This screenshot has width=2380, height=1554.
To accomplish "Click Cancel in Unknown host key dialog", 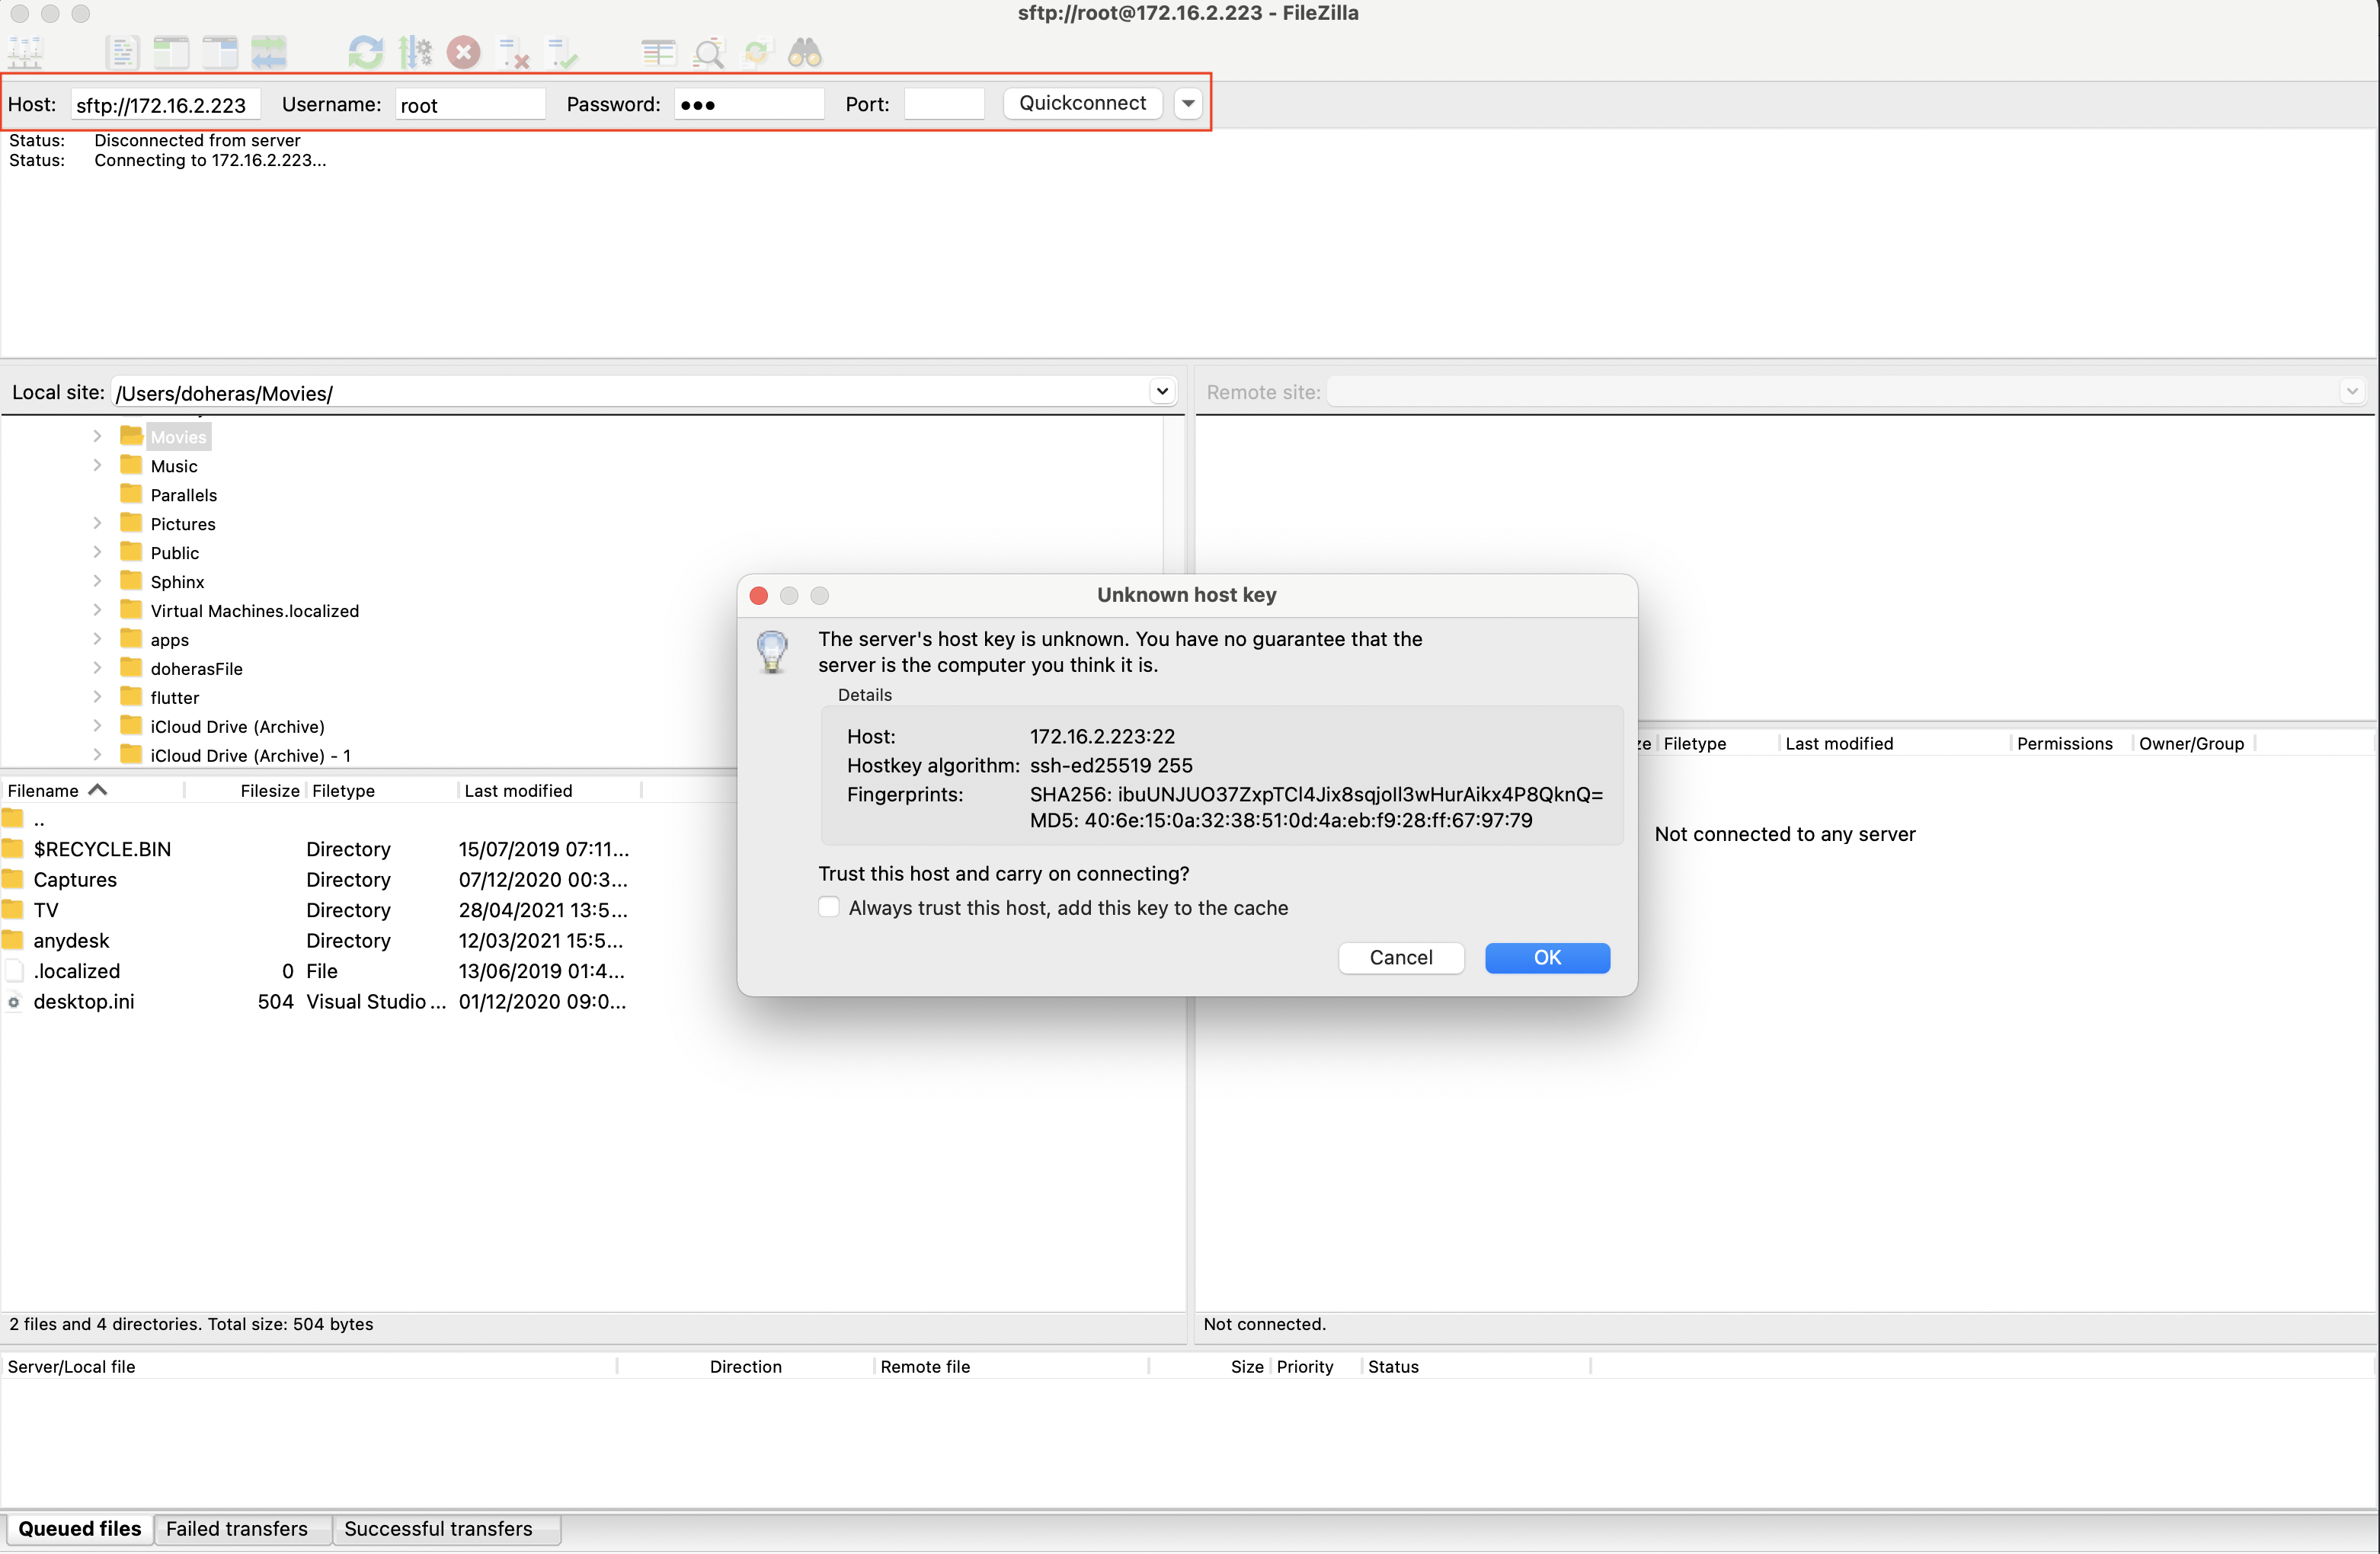I will pos(1401,958).
